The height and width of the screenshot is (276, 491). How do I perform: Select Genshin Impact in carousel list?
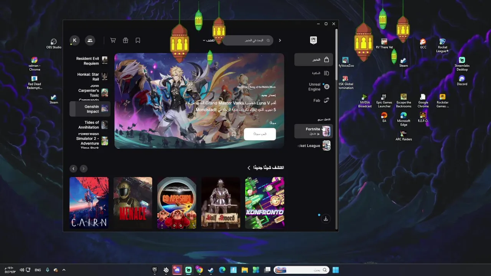tap(90, 109)
